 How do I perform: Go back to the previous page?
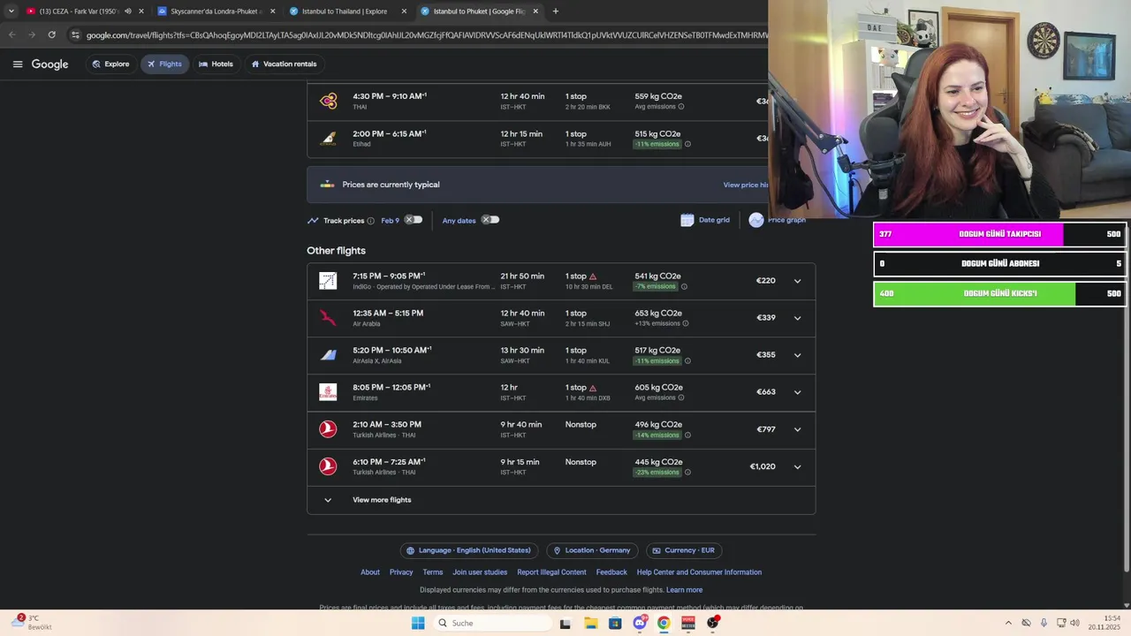coord(12,35)
